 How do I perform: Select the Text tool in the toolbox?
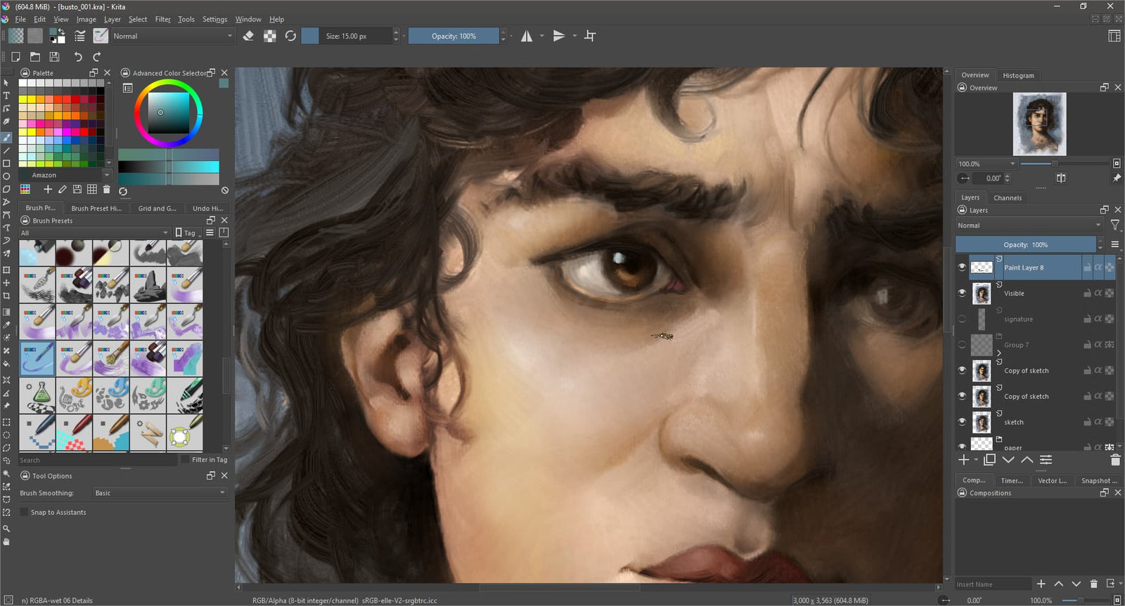[6, 95]
